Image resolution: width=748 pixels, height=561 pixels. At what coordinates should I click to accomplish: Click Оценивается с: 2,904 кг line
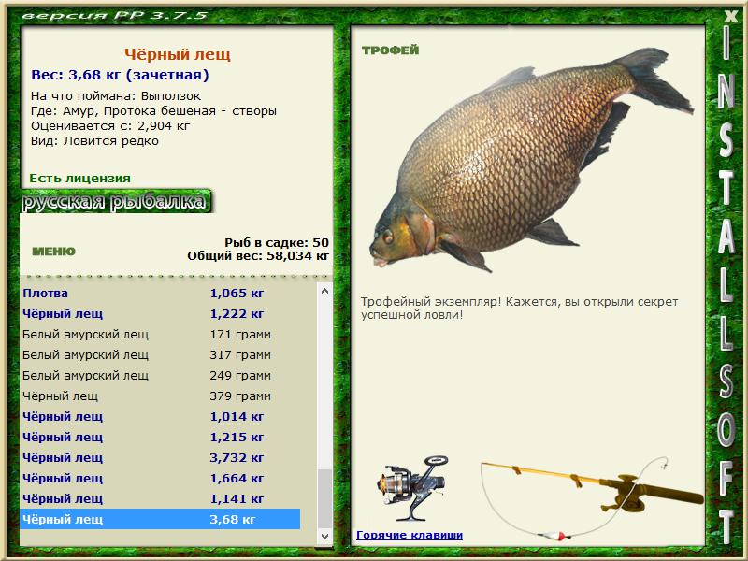pos(110,126)
